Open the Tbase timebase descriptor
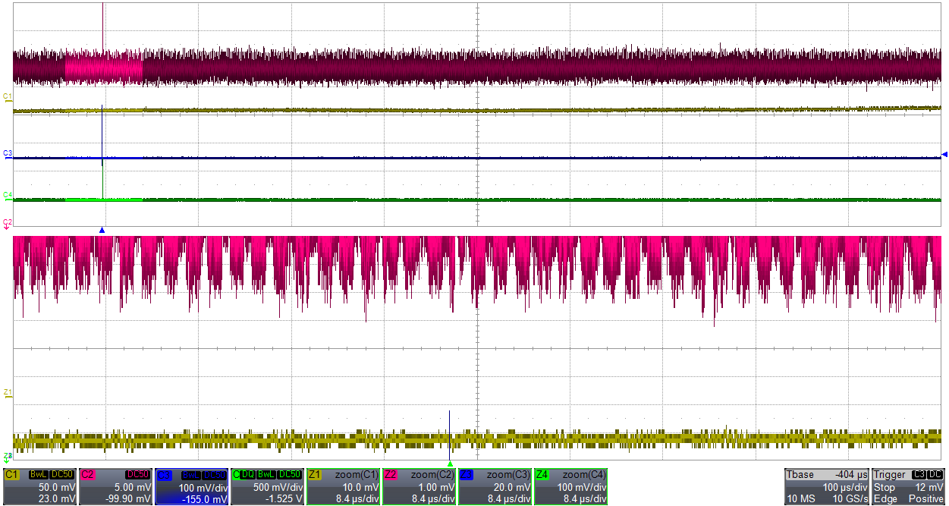This screenshot has width=949, height=506. 826,486
